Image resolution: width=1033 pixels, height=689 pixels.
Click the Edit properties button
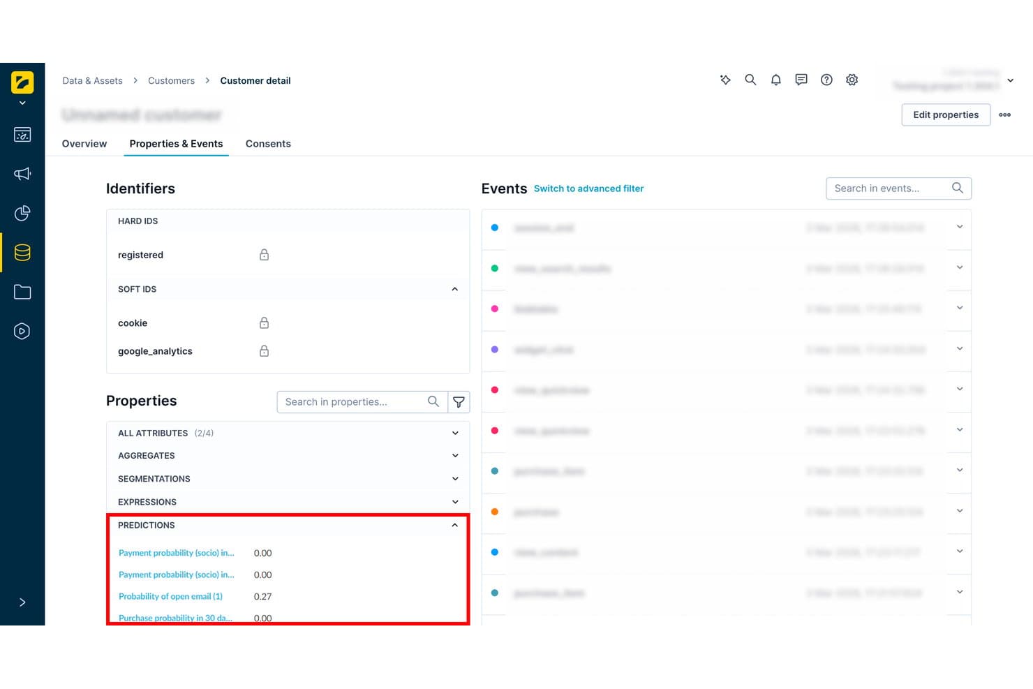click(946, 114)
